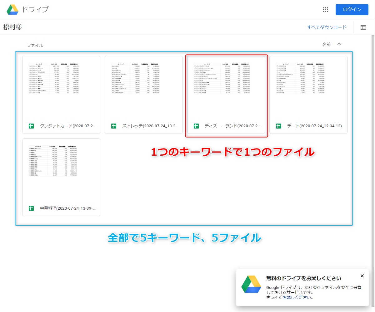Click すべてダウンロード link
This screenshot has height=312, width=375.
(x=327, y=27)
